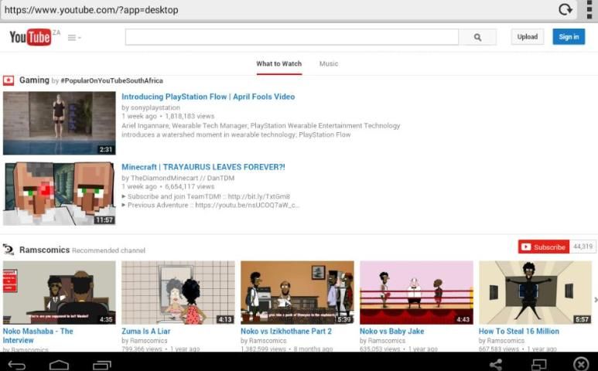Open the browser three-dot overflow menu
598x371 pixels.
pyautogui.click(x=589, y=10)
